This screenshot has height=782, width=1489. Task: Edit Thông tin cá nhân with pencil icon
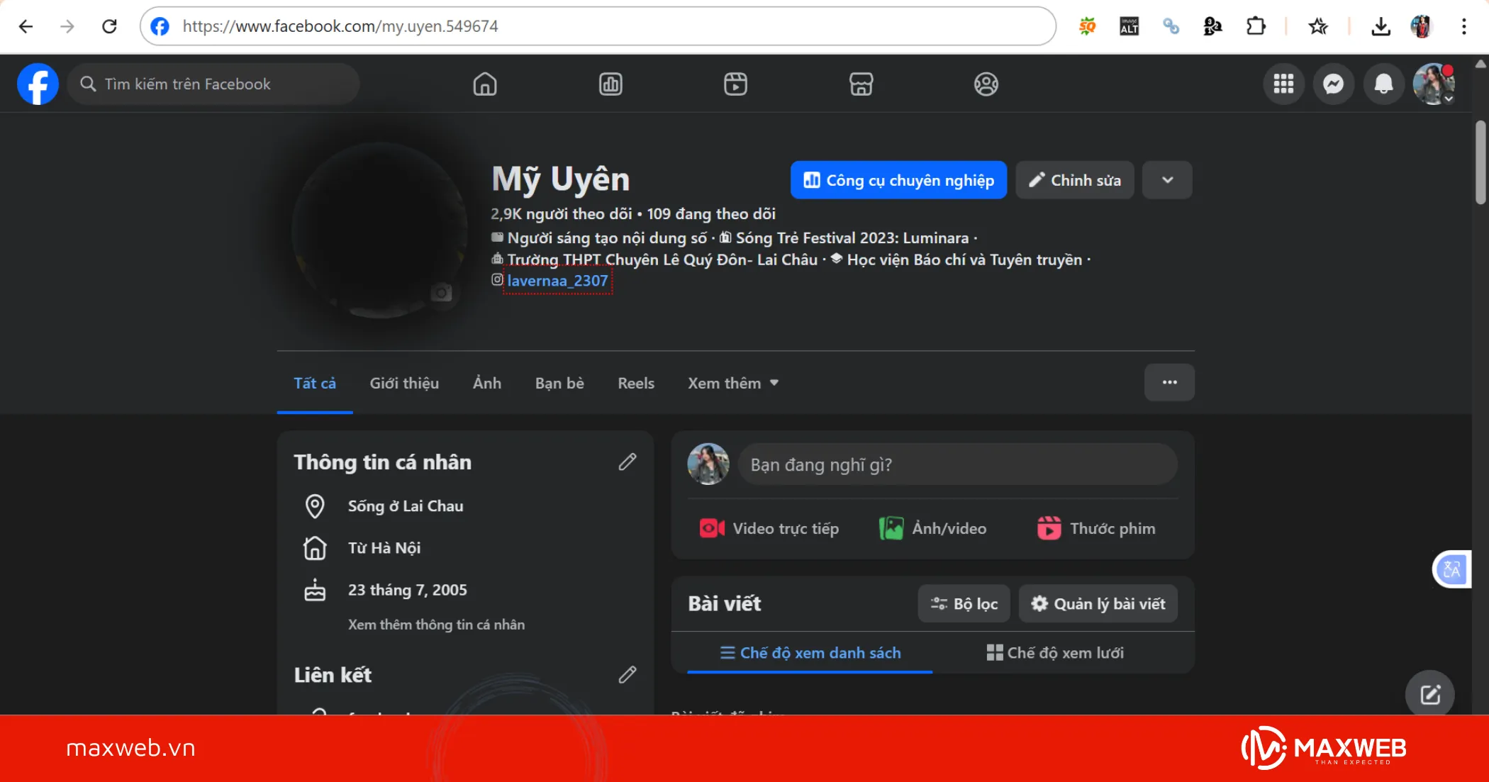(x=627, y=462)
